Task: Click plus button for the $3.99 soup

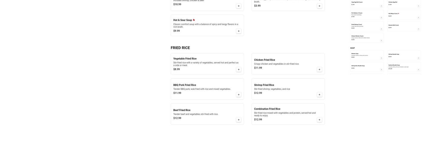Action: [319, 6]
